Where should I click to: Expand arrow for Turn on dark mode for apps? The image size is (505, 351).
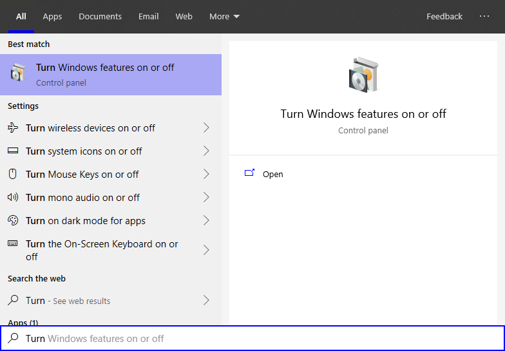206,220
